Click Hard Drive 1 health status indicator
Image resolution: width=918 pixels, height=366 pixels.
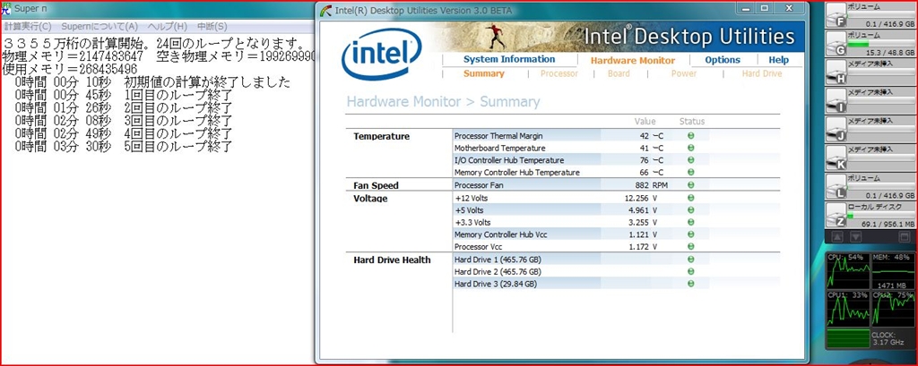click(691, 259)
